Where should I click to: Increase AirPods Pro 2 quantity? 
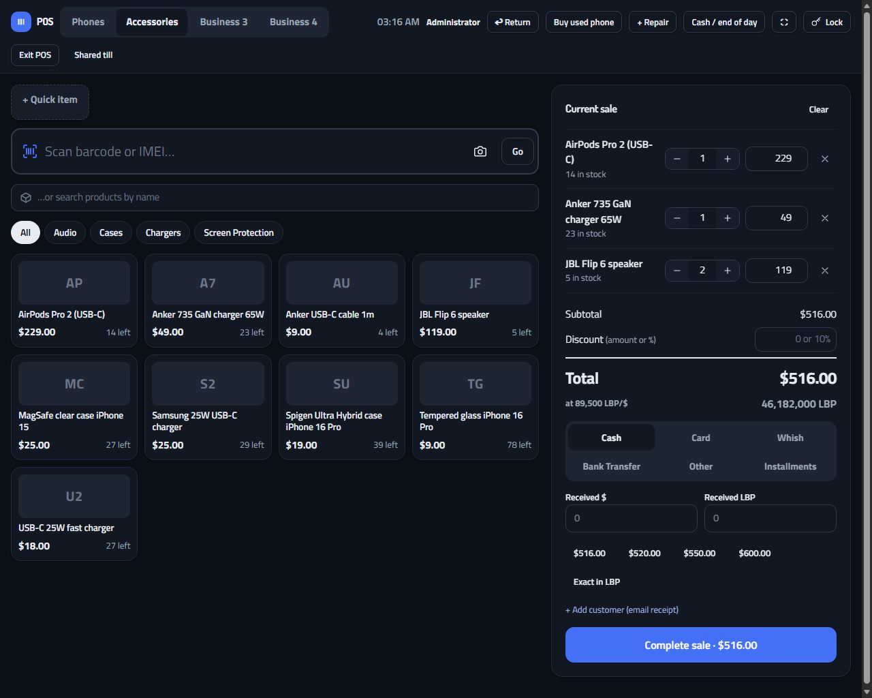tap(728, 159)
